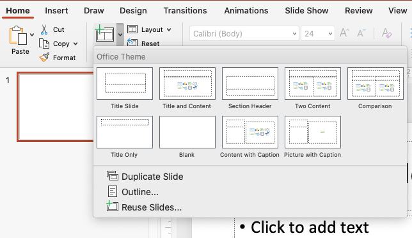
Task: Click the Clear Formatting eraser icon
Action: click(387, 33)
